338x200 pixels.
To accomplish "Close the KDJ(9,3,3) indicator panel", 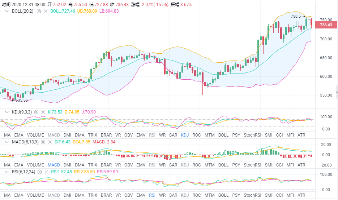I will (43, 112).
